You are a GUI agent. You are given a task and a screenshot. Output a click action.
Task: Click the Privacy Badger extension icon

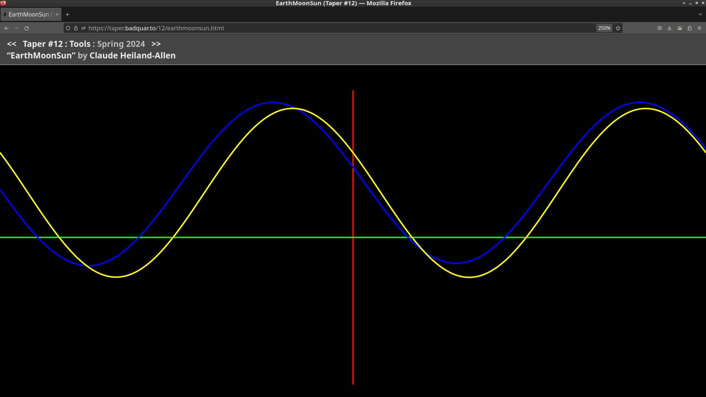point(680,28)
